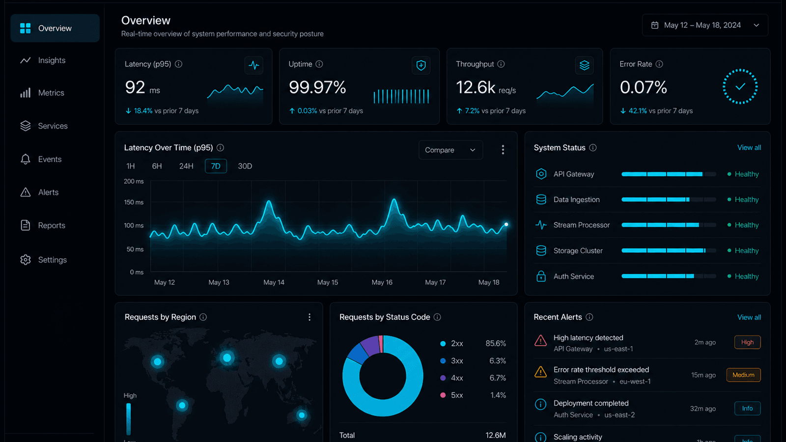786x442 pixels.
Task: Select the 7D time range tab
Action: 216,166
